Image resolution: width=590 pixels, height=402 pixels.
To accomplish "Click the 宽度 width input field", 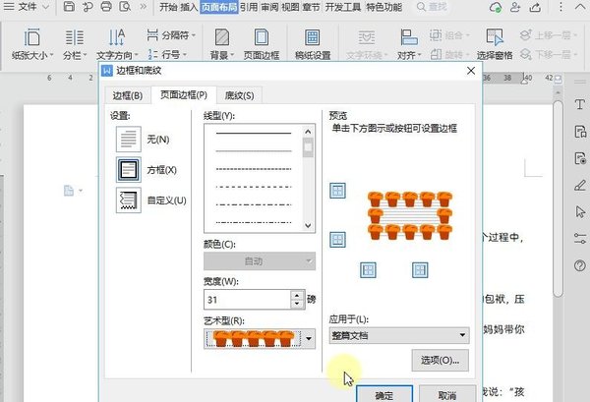I will (x=246, y=300).
